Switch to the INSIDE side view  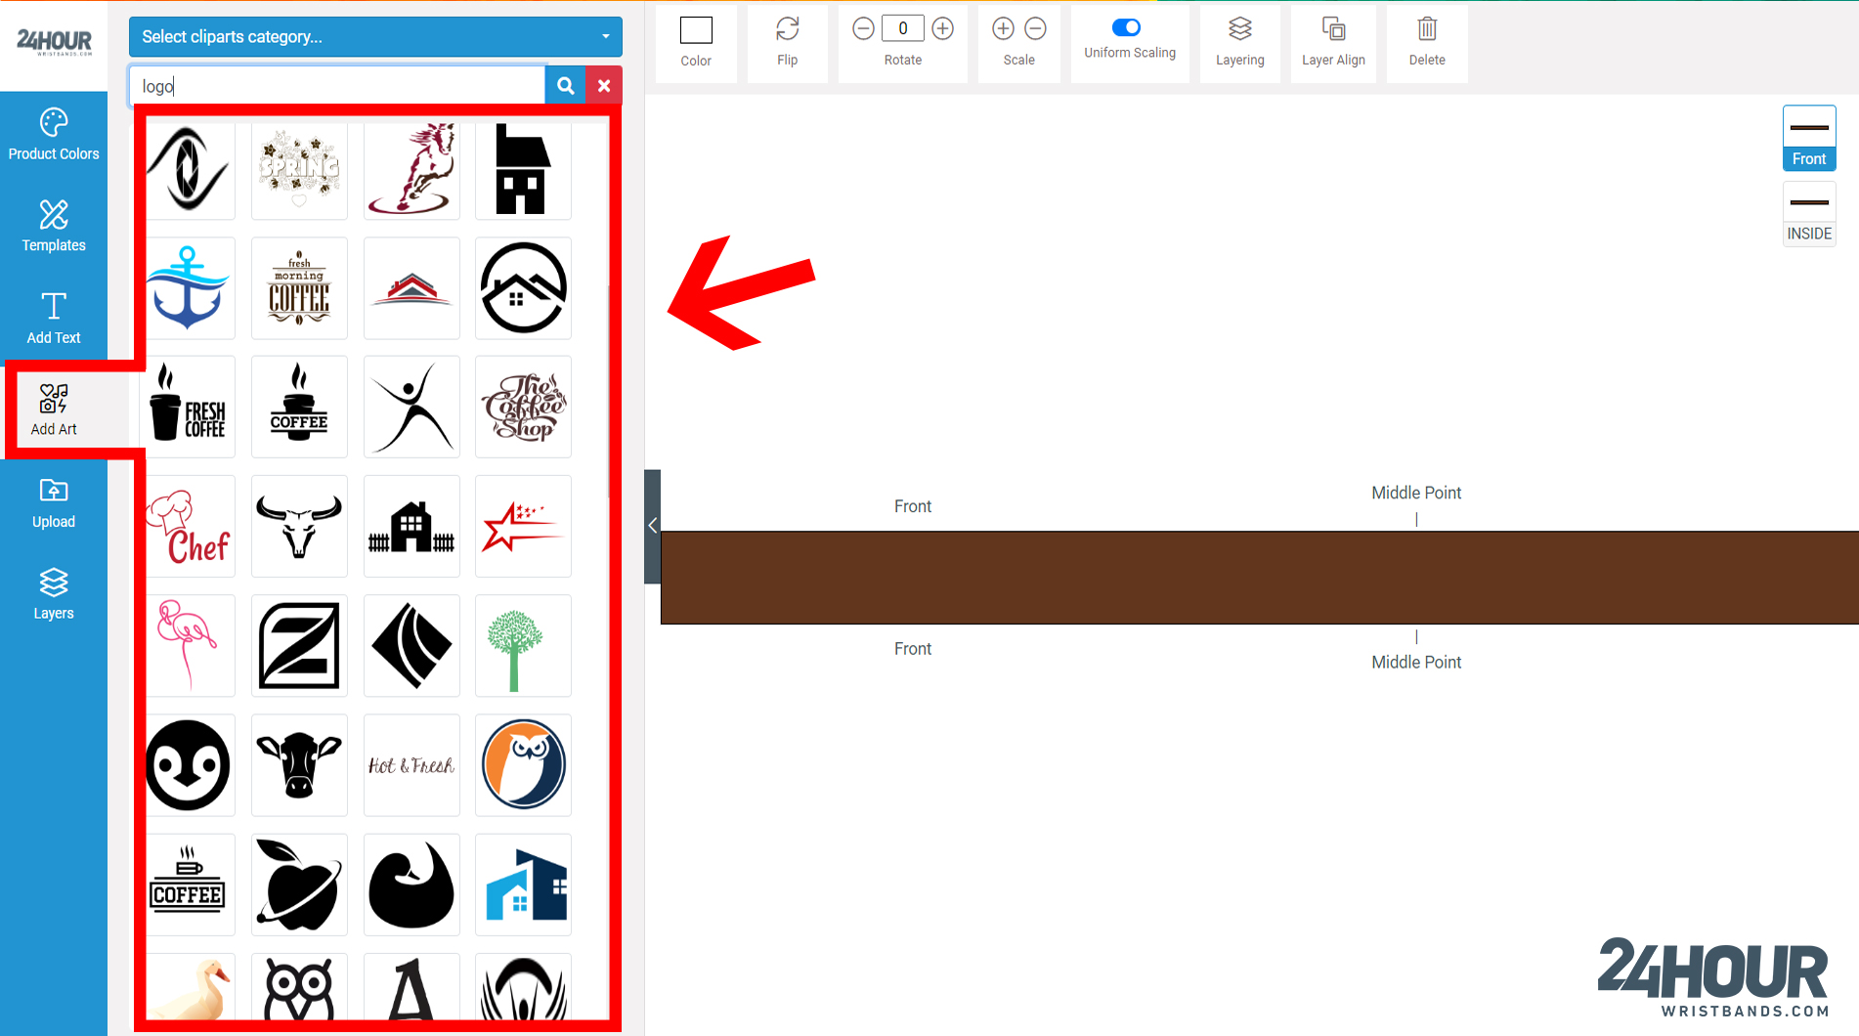point(1809,214)
